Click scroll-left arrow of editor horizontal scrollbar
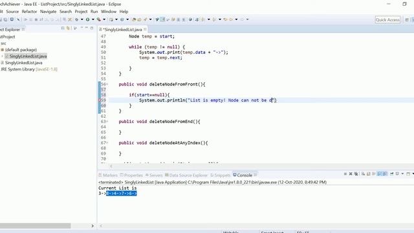 click(x=111, y=166)
